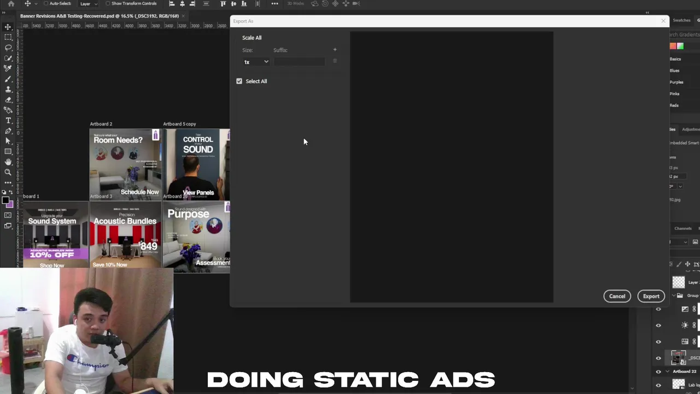Click Align left edges icon
This screenshot has height=394, width=700.
172,3
